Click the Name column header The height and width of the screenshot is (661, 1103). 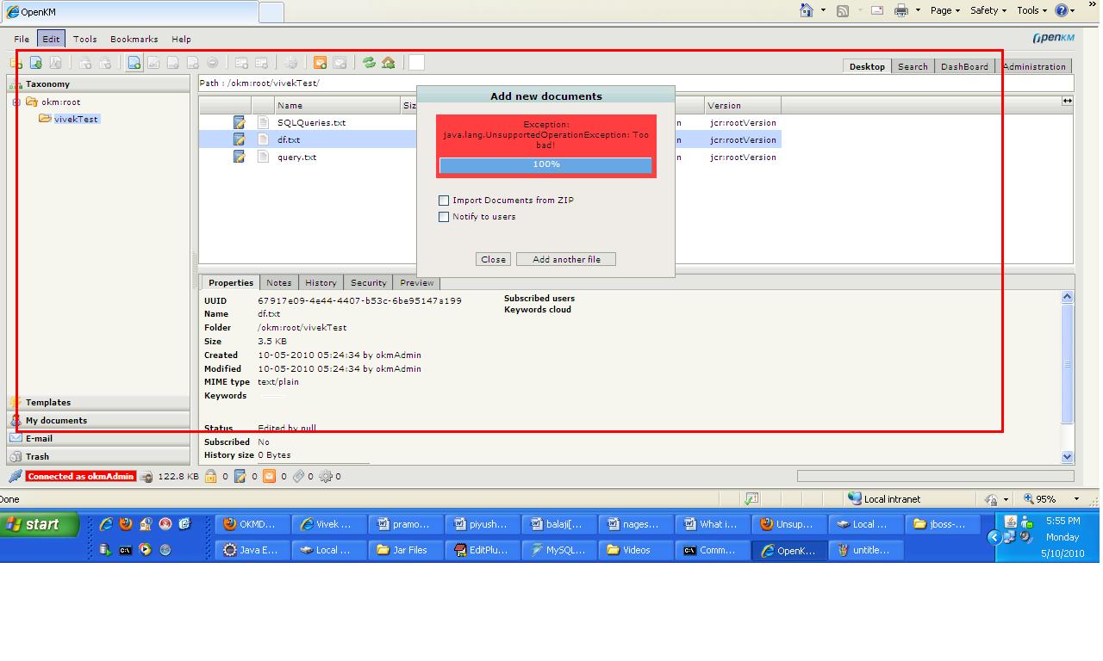[338, 105]
